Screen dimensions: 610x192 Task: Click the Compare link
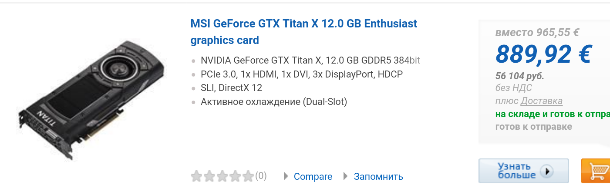point(313,177)
